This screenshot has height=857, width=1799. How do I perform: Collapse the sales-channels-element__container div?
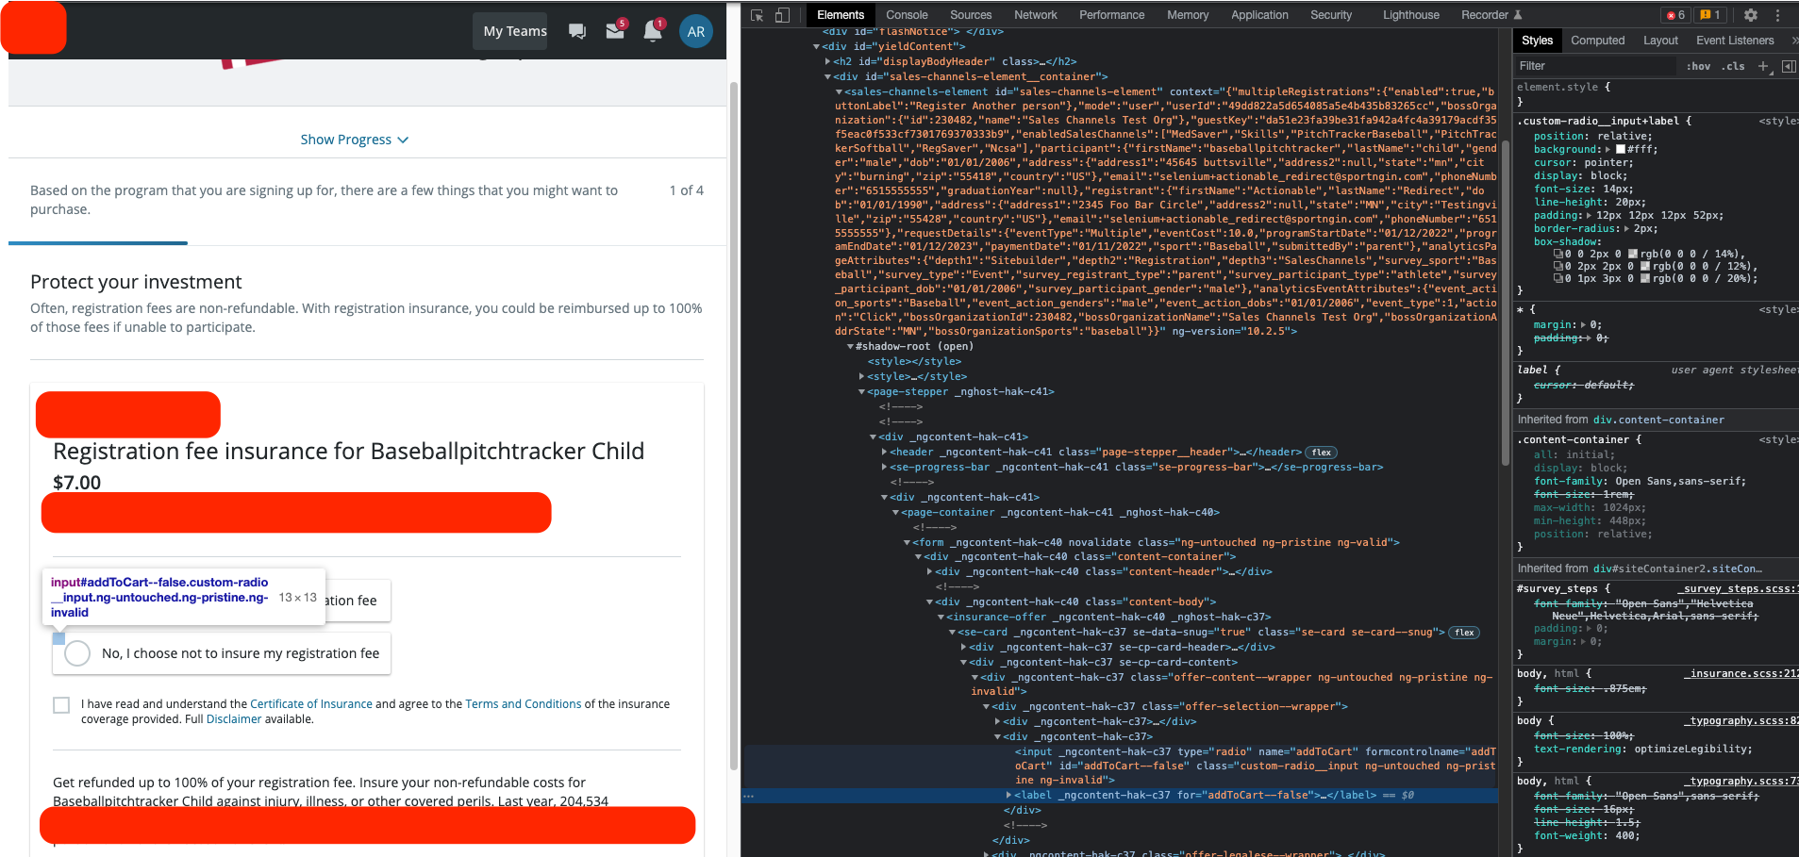[x=828, y=76]
